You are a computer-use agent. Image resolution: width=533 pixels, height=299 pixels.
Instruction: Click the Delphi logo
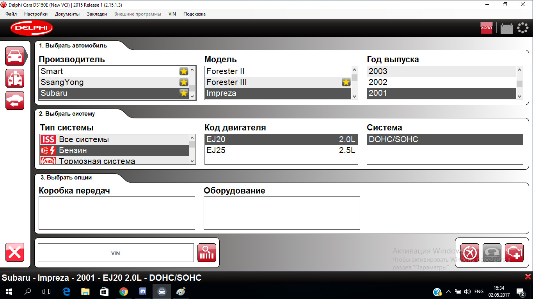click(x=32, y=28)
